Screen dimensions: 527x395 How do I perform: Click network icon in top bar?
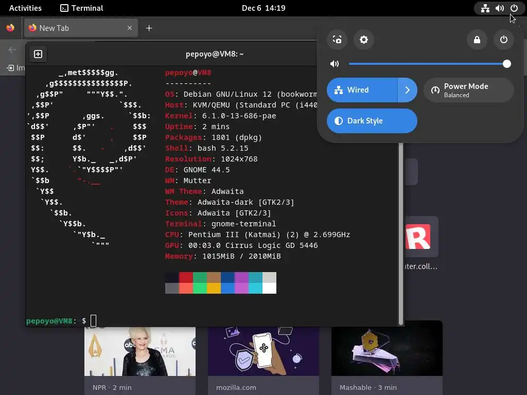[485, 8]
